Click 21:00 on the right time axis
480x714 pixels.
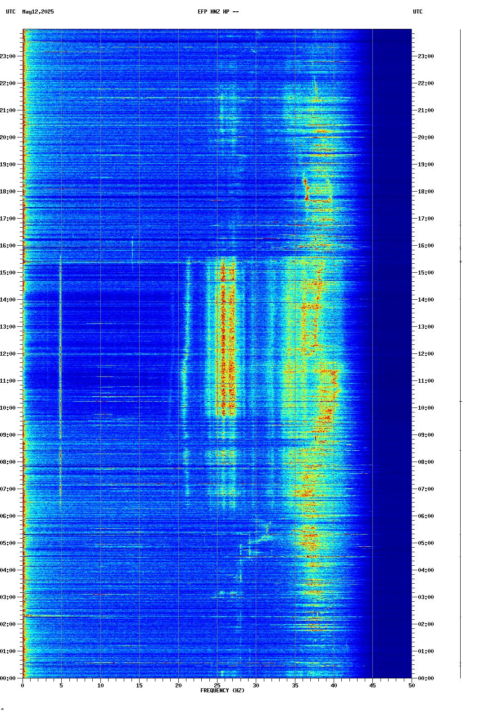(x=426, y=110)
